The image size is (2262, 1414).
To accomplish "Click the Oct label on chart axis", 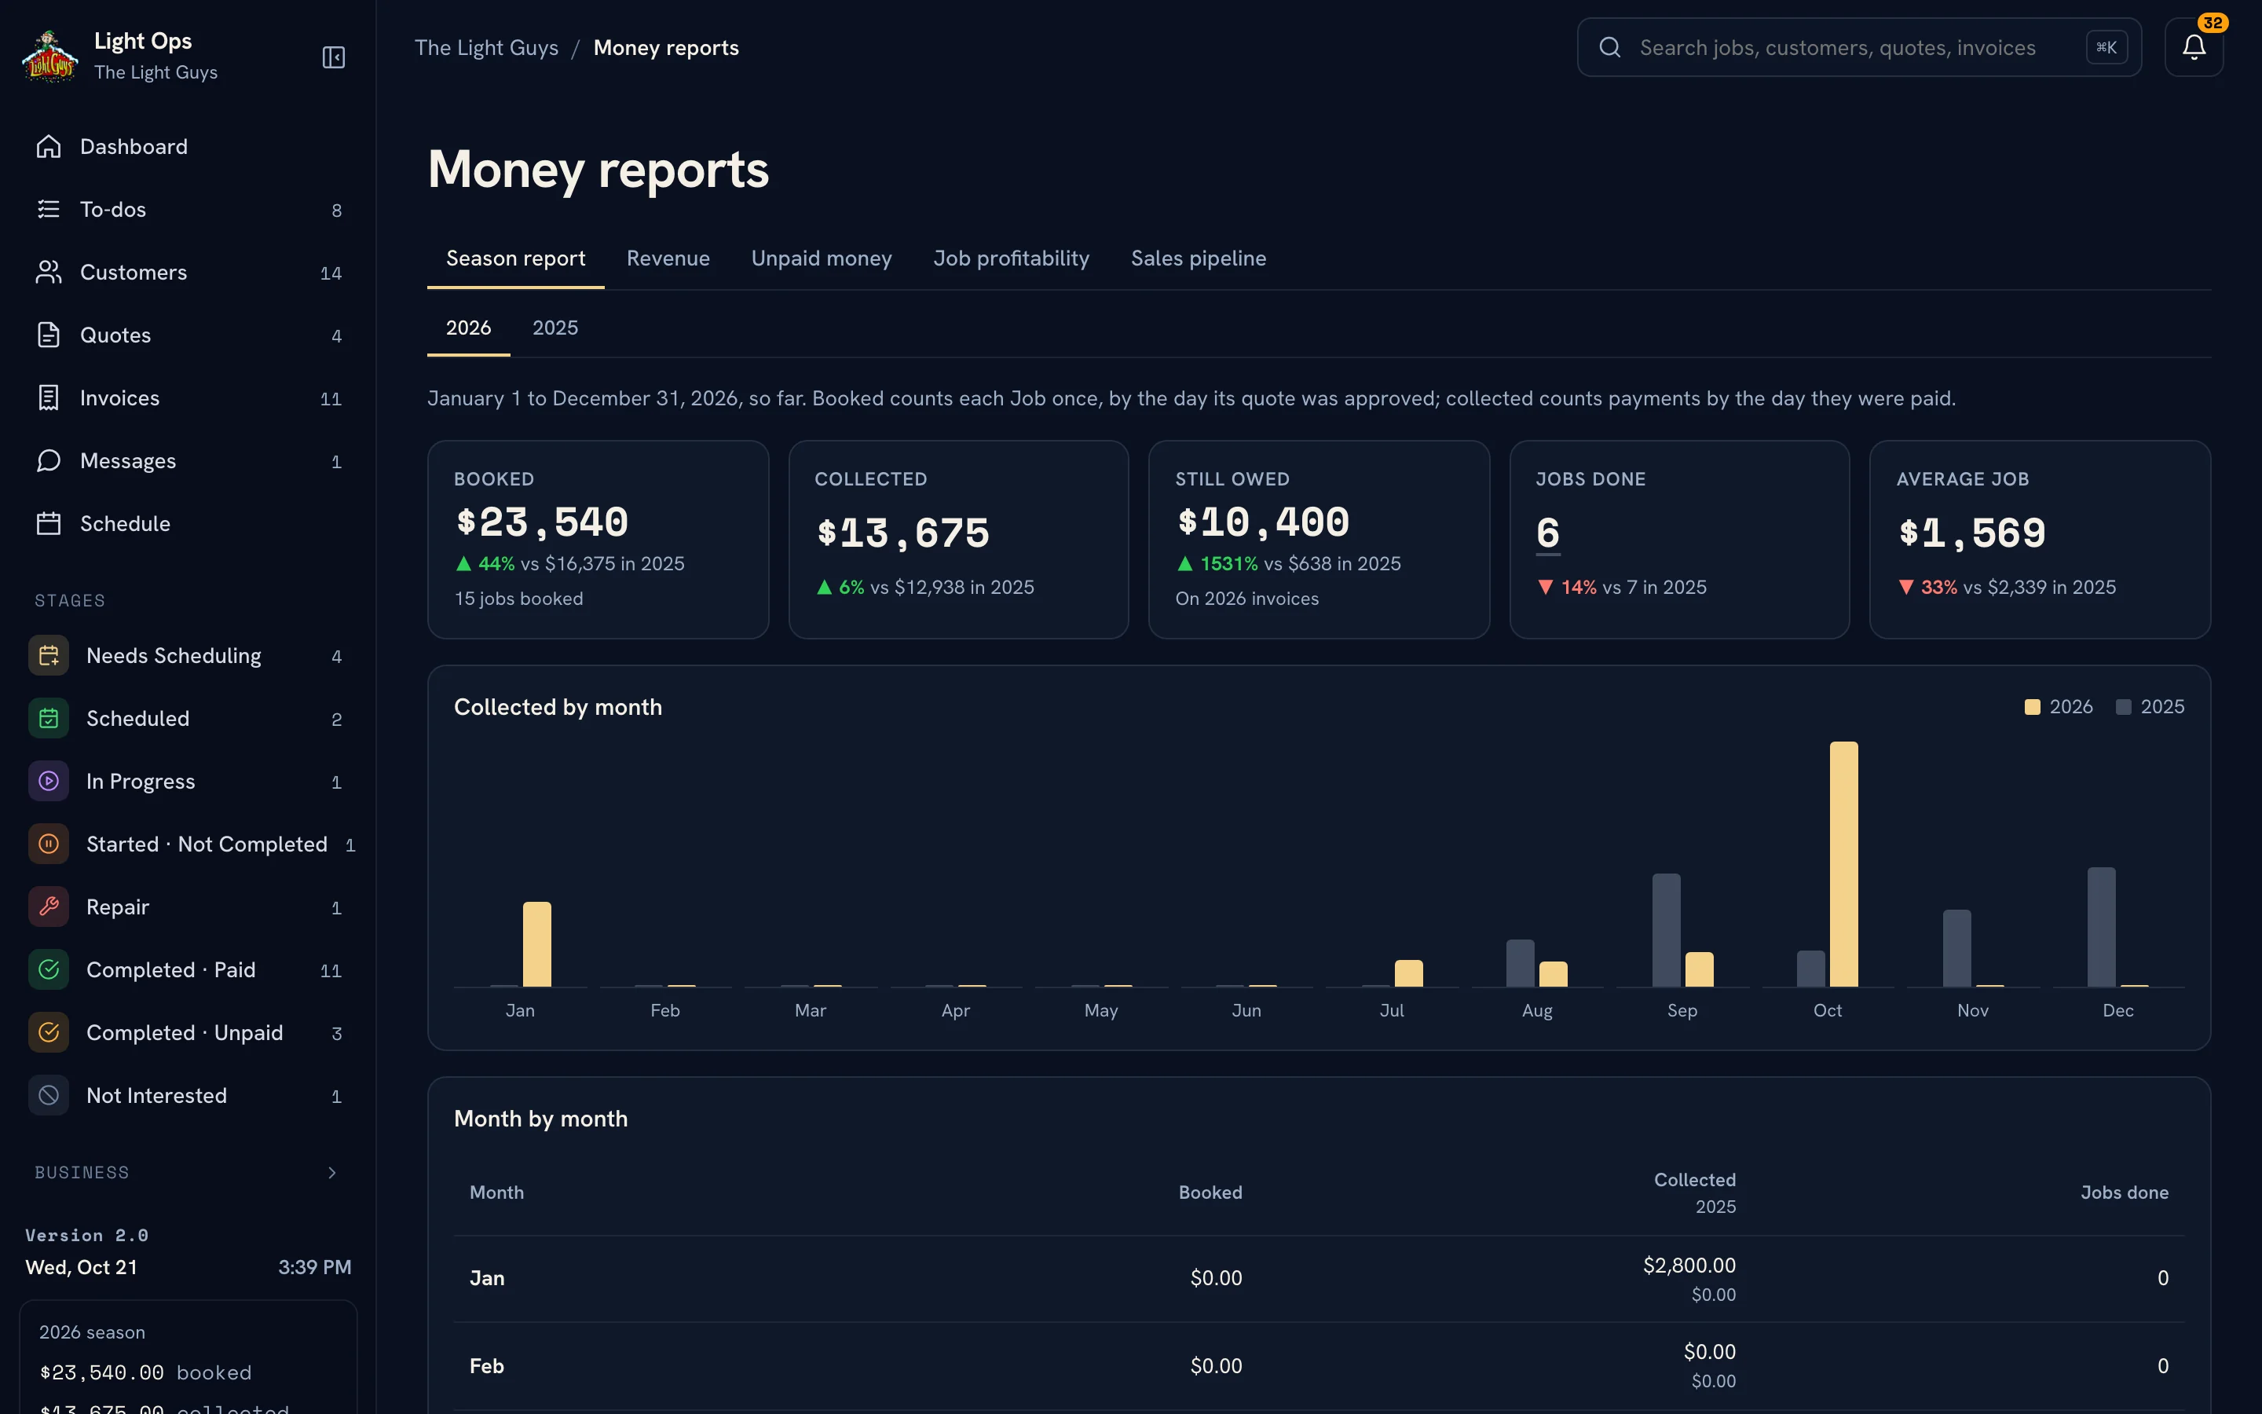I will 1828,1011.
